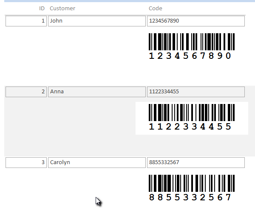The width and height of the screenshot is (255, 211).
Task: Click the ID column header
Action: 42,9
